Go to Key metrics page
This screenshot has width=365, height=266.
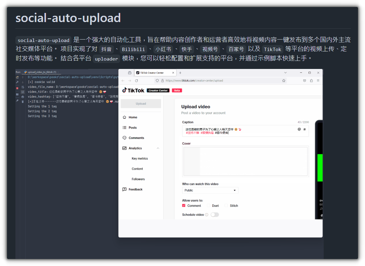[x=140, y=159]
